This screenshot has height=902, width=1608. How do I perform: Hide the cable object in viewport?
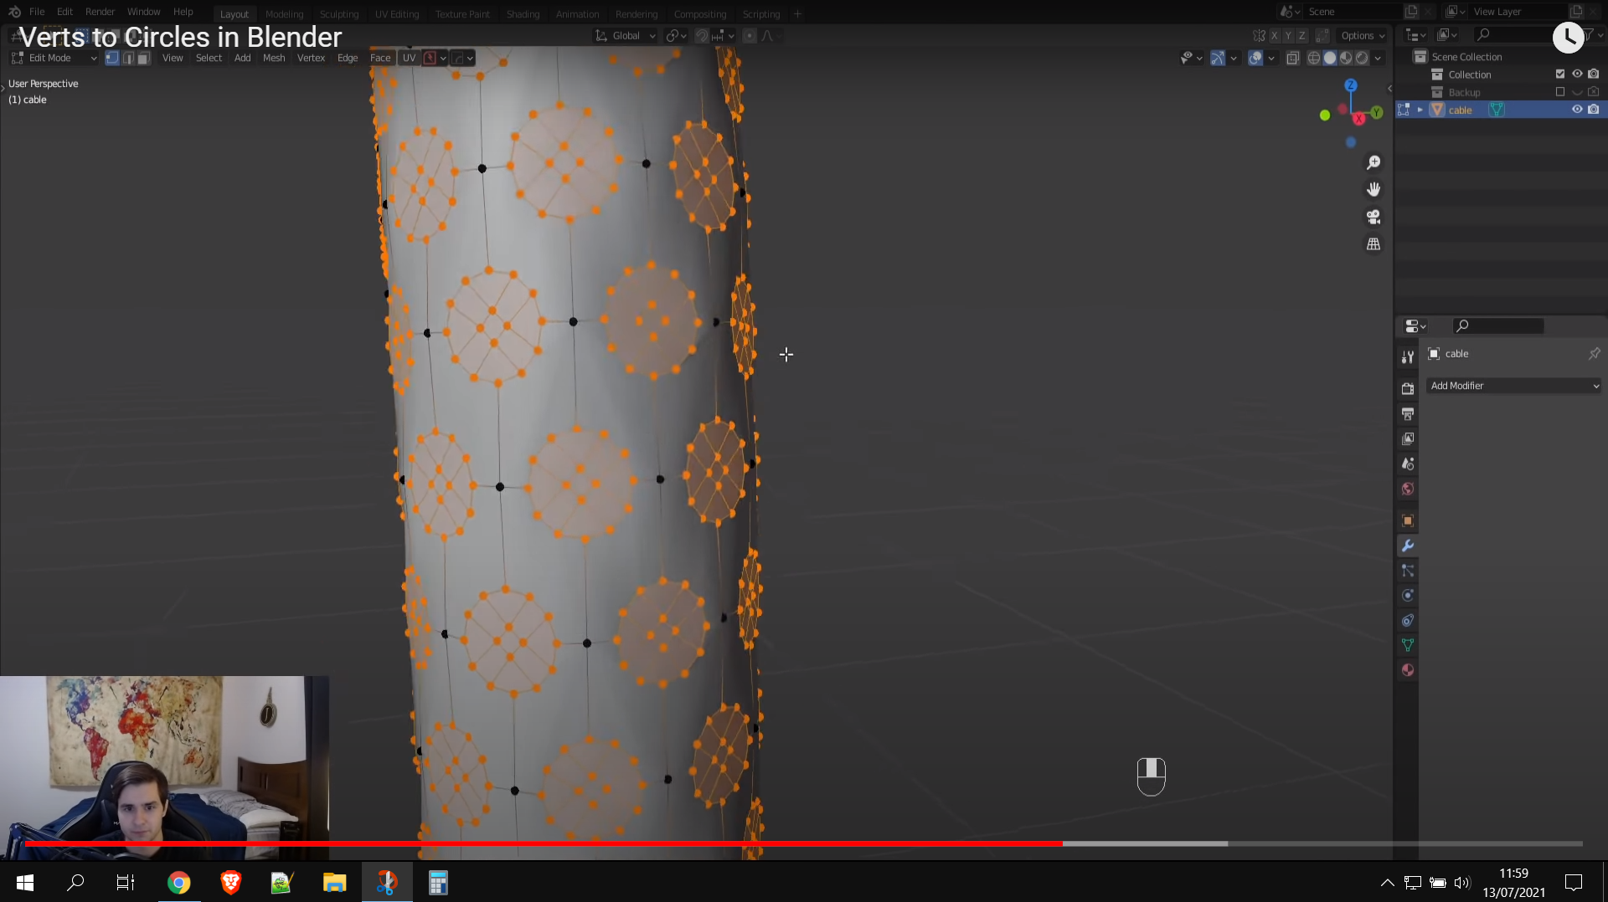point(1577,110)
